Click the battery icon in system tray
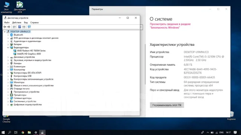Screen dimensions: 241x135 click(x=212, y=132)
